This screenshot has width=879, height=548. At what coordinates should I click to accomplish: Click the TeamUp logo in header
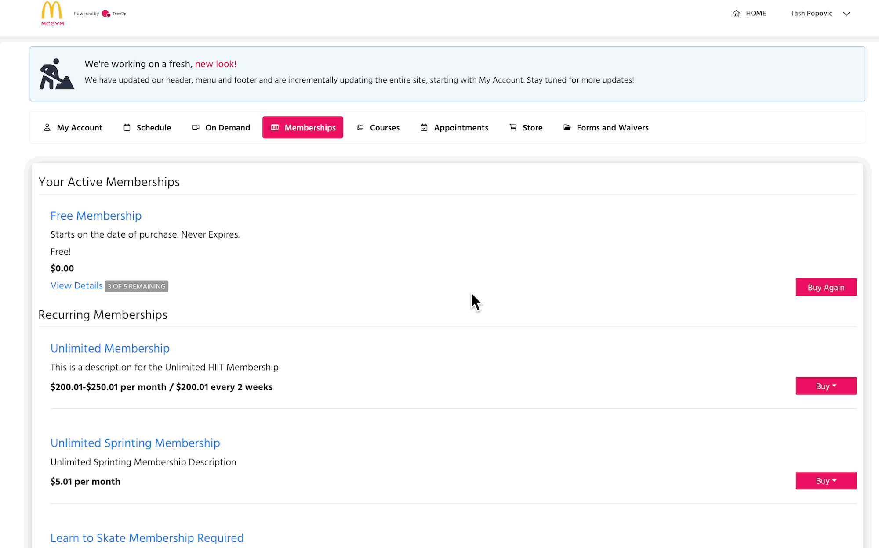(114, 14)
